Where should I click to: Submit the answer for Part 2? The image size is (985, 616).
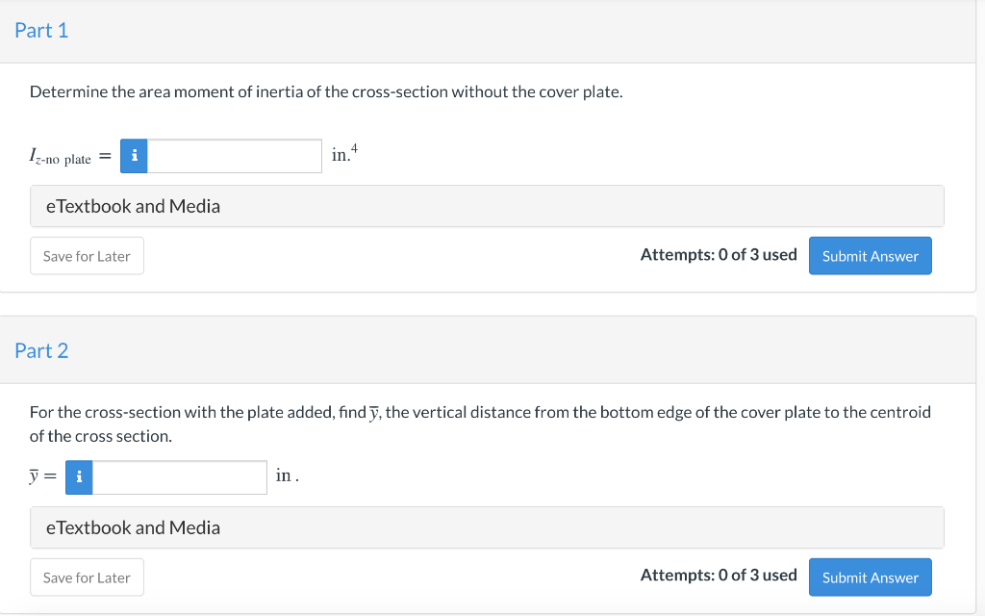tap(870, 577)
